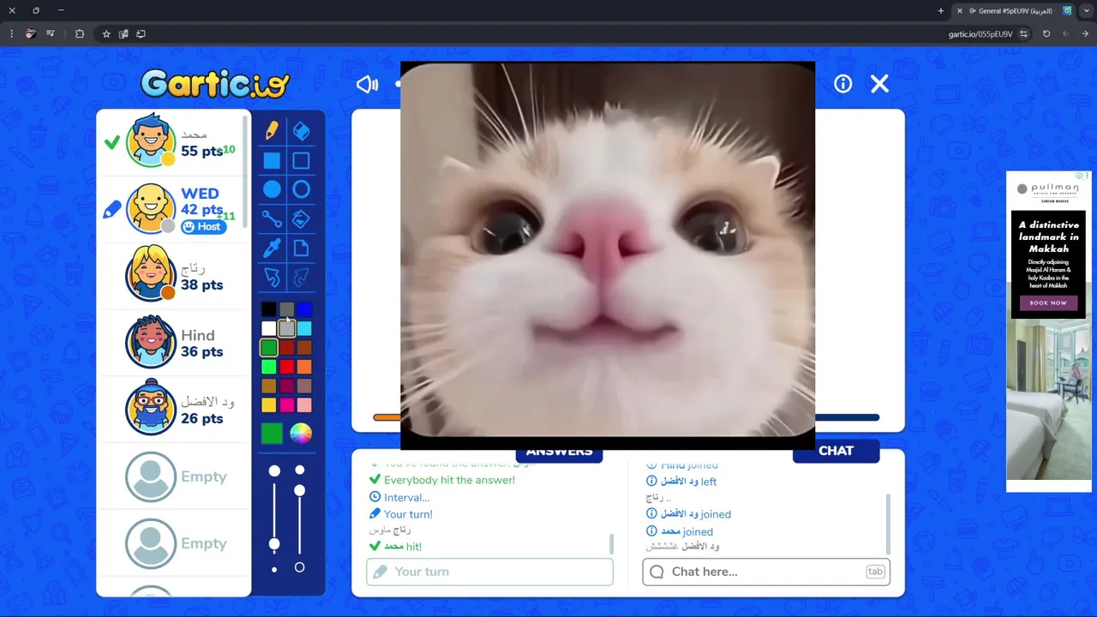Open the tab search dropdown arrow
Viewport: 1097px width, 617px height.
(1087, 11)
